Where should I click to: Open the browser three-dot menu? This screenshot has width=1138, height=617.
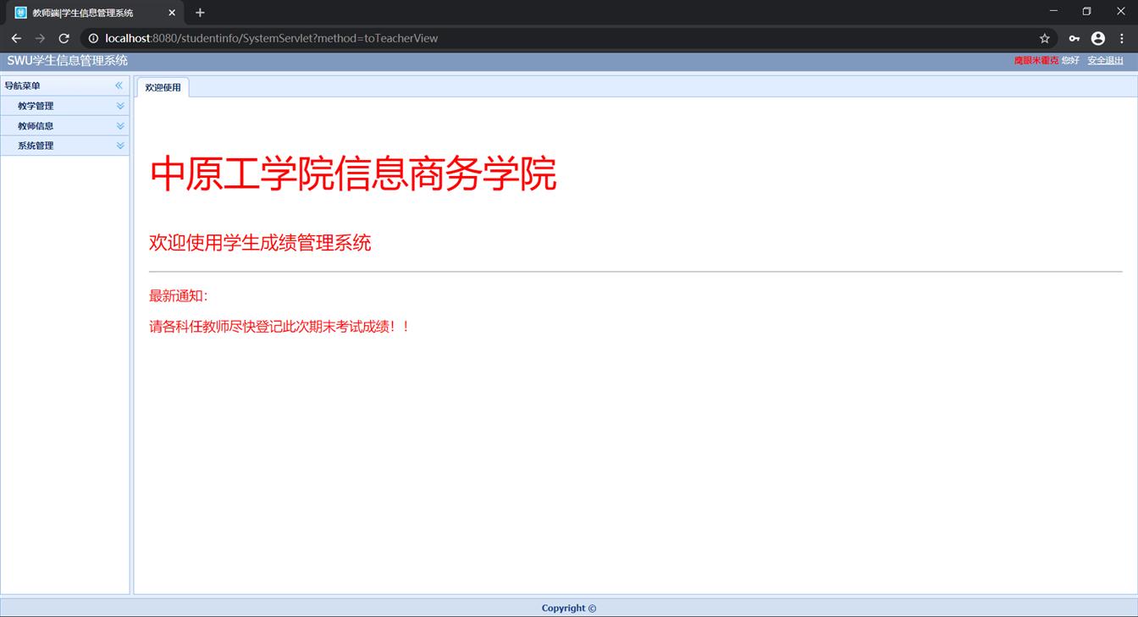[x=1122, y=38]
